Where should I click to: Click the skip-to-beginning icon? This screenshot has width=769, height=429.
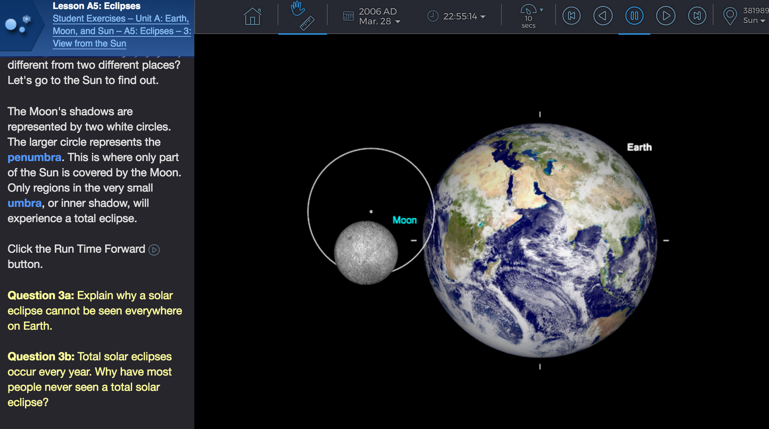coord(571,16)
